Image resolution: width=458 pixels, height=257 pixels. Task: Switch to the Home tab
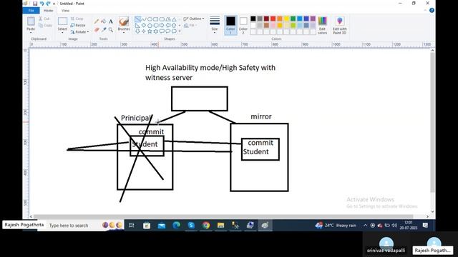tap(48, 11)
